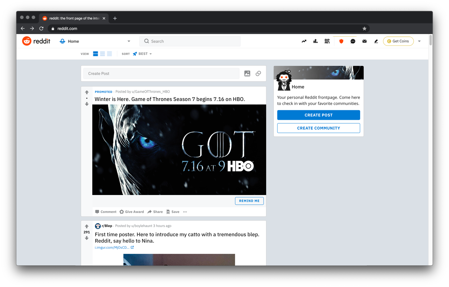Click the 291 vote count
The width and height of the screenshot is (449, 287).
87,232
